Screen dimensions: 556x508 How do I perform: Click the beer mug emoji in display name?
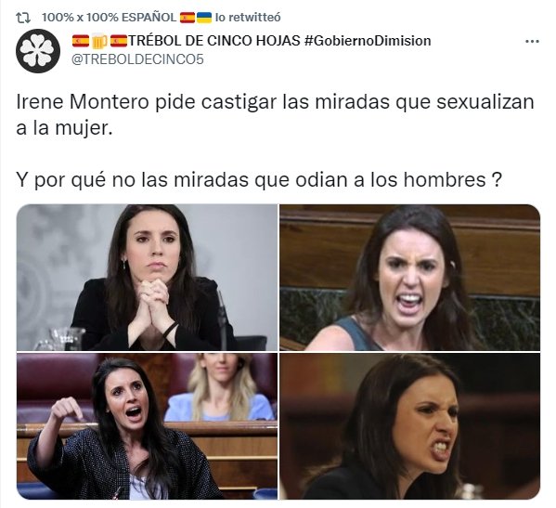pos(99,41)
